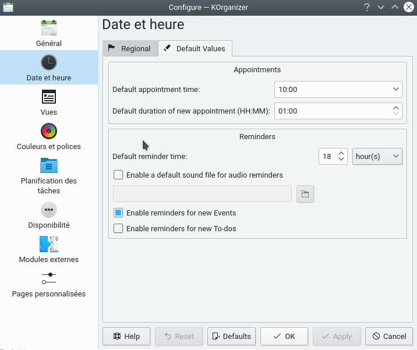Open Couleurs et polices color wheel
417x350 pixels.
pyautogui.click(x=49, y=131)
